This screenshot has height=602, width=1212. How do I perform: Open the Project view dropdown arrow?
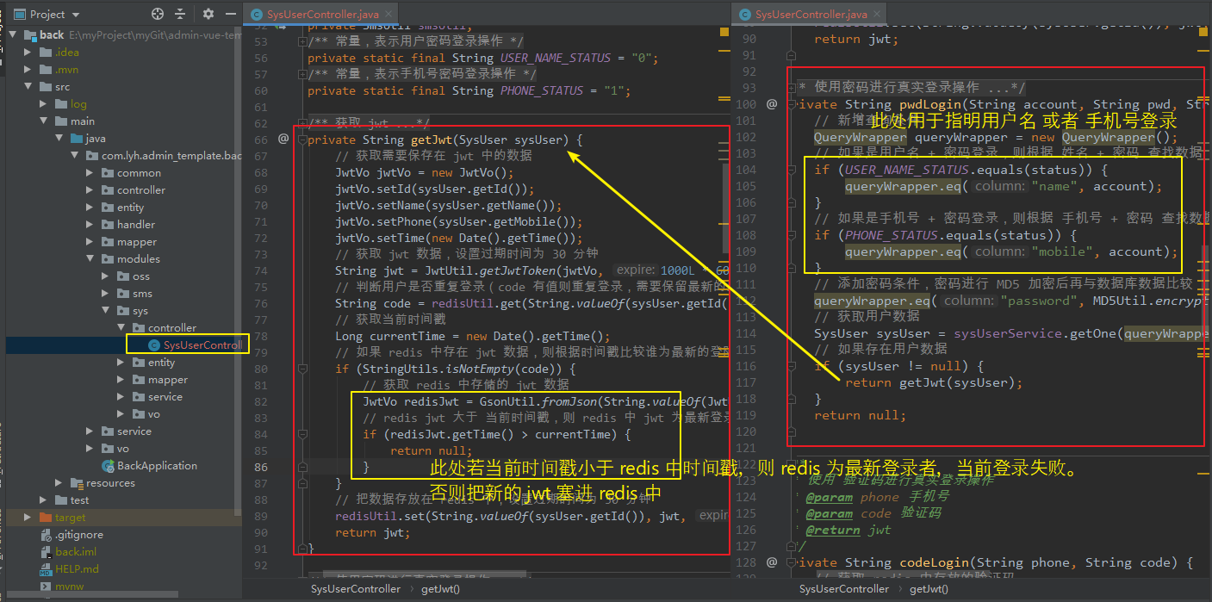pos(77,15)
